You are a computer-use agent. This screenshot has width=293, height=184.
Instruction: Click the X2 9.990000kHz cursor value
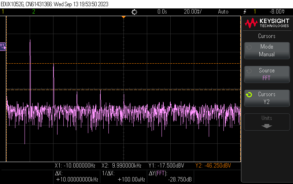point(122,165)
